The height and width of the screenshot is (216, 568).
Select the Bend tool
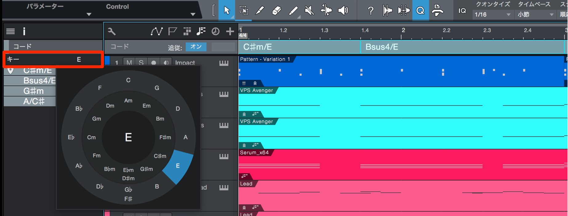coord(326,10)
